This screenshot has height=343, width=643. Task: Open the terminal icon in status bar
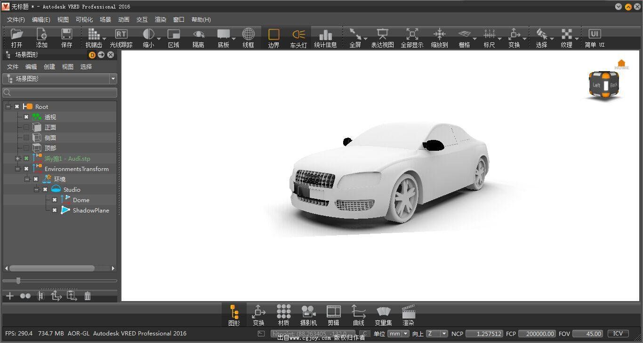tap(261, 334)
